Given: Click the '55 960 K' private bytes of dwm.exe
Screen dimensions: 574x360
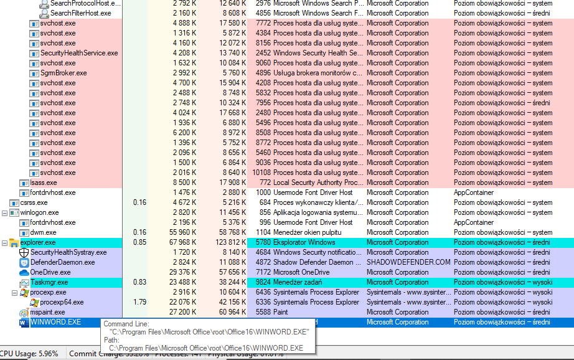Looking at the screenshot, I should [x=183, y=232].
